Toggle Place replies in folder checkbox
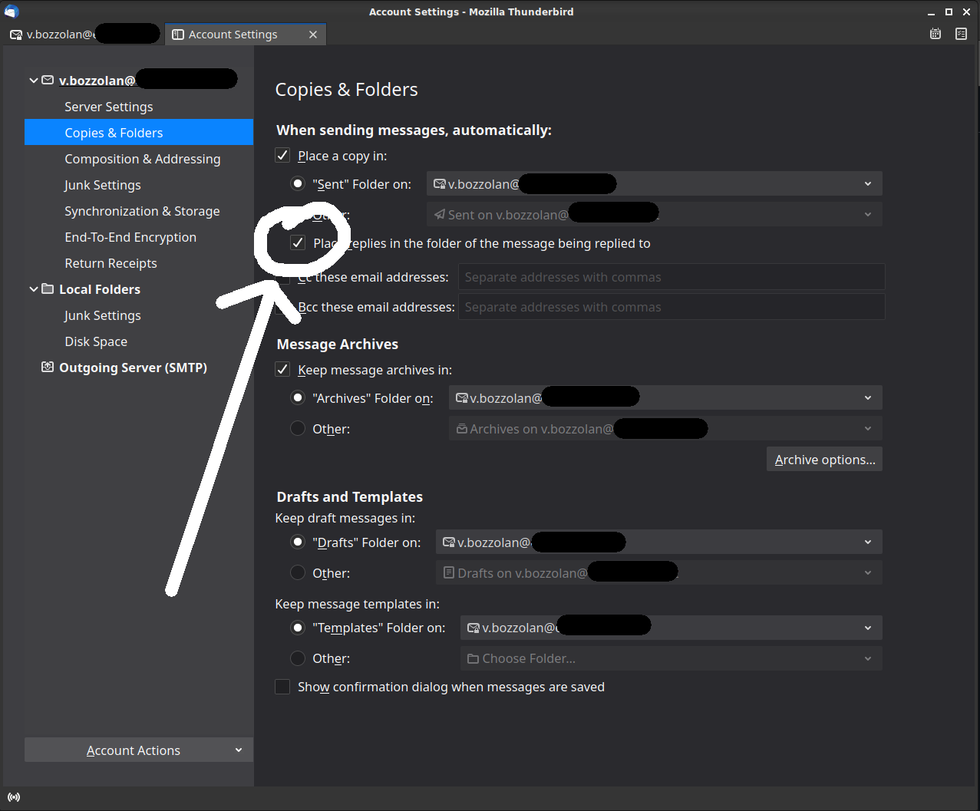980x811 pixels. point(298,243)
